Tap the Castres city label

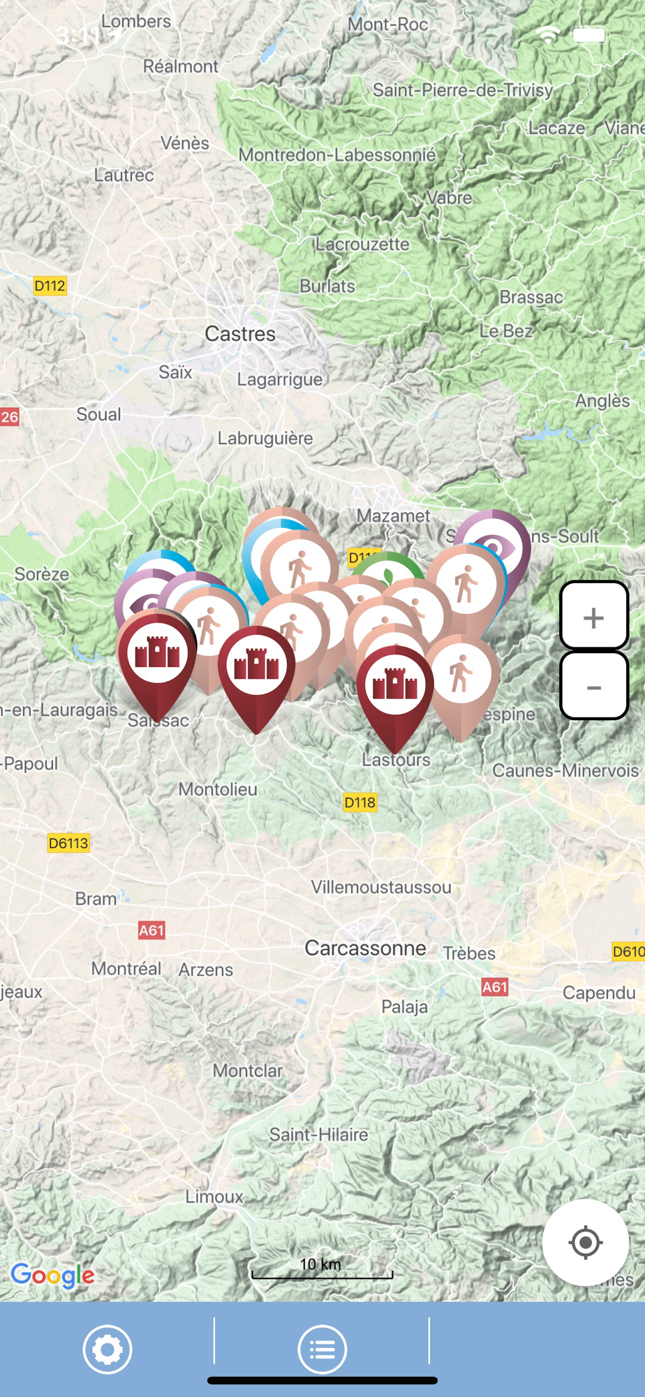pos(240,334)
